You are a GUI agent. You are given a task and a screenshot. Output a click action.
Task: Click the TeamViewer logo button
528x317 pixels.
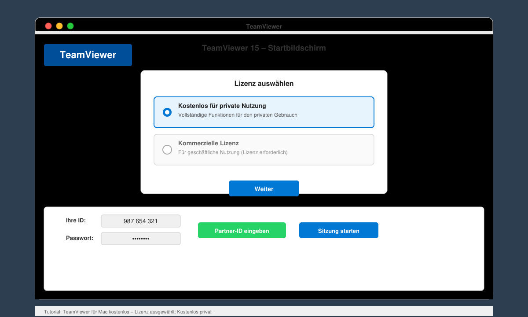point(88,55)
